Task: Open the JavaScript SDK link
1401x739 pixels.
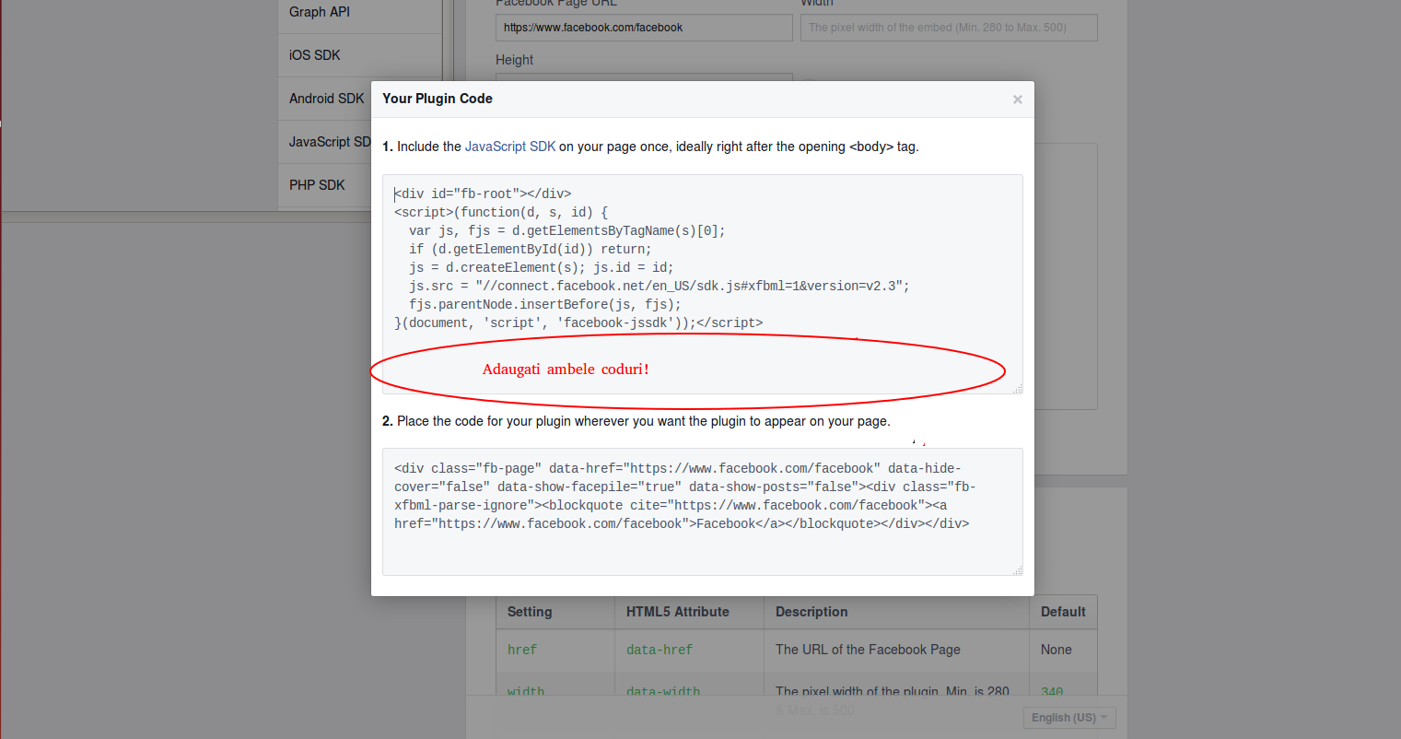Action: click(510, 147)
